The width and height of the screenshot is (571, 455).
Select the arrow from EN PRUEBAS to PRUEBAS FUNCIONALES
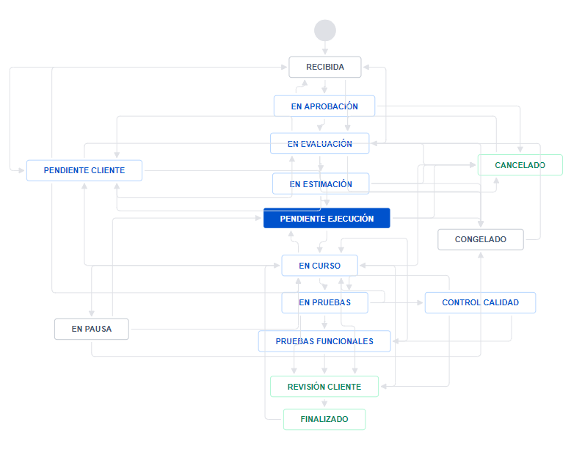point(324,321)
